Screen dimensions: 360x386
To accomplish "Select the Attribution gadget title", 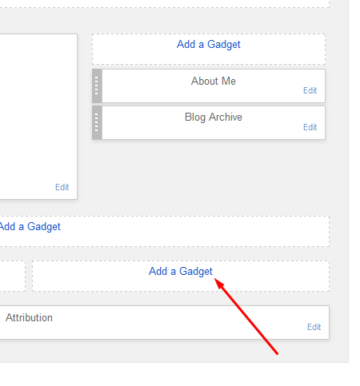I will 29,317.
